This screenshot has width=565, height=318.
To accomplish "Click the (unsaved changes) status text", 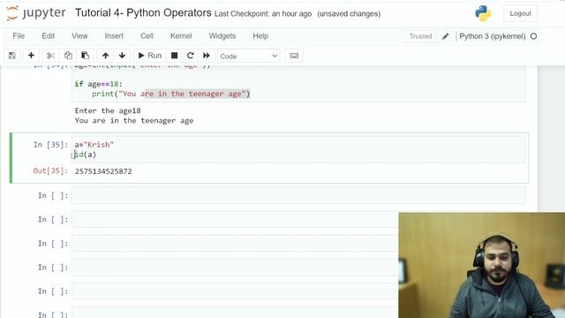I will click(349, 14).
